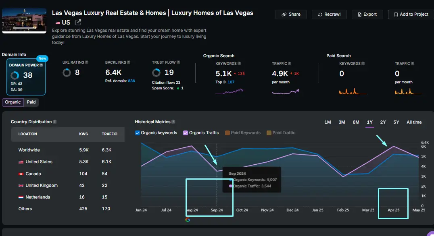Screen dimensions: 434x236
Task: Select the Netherlands row
Action: 67,197
